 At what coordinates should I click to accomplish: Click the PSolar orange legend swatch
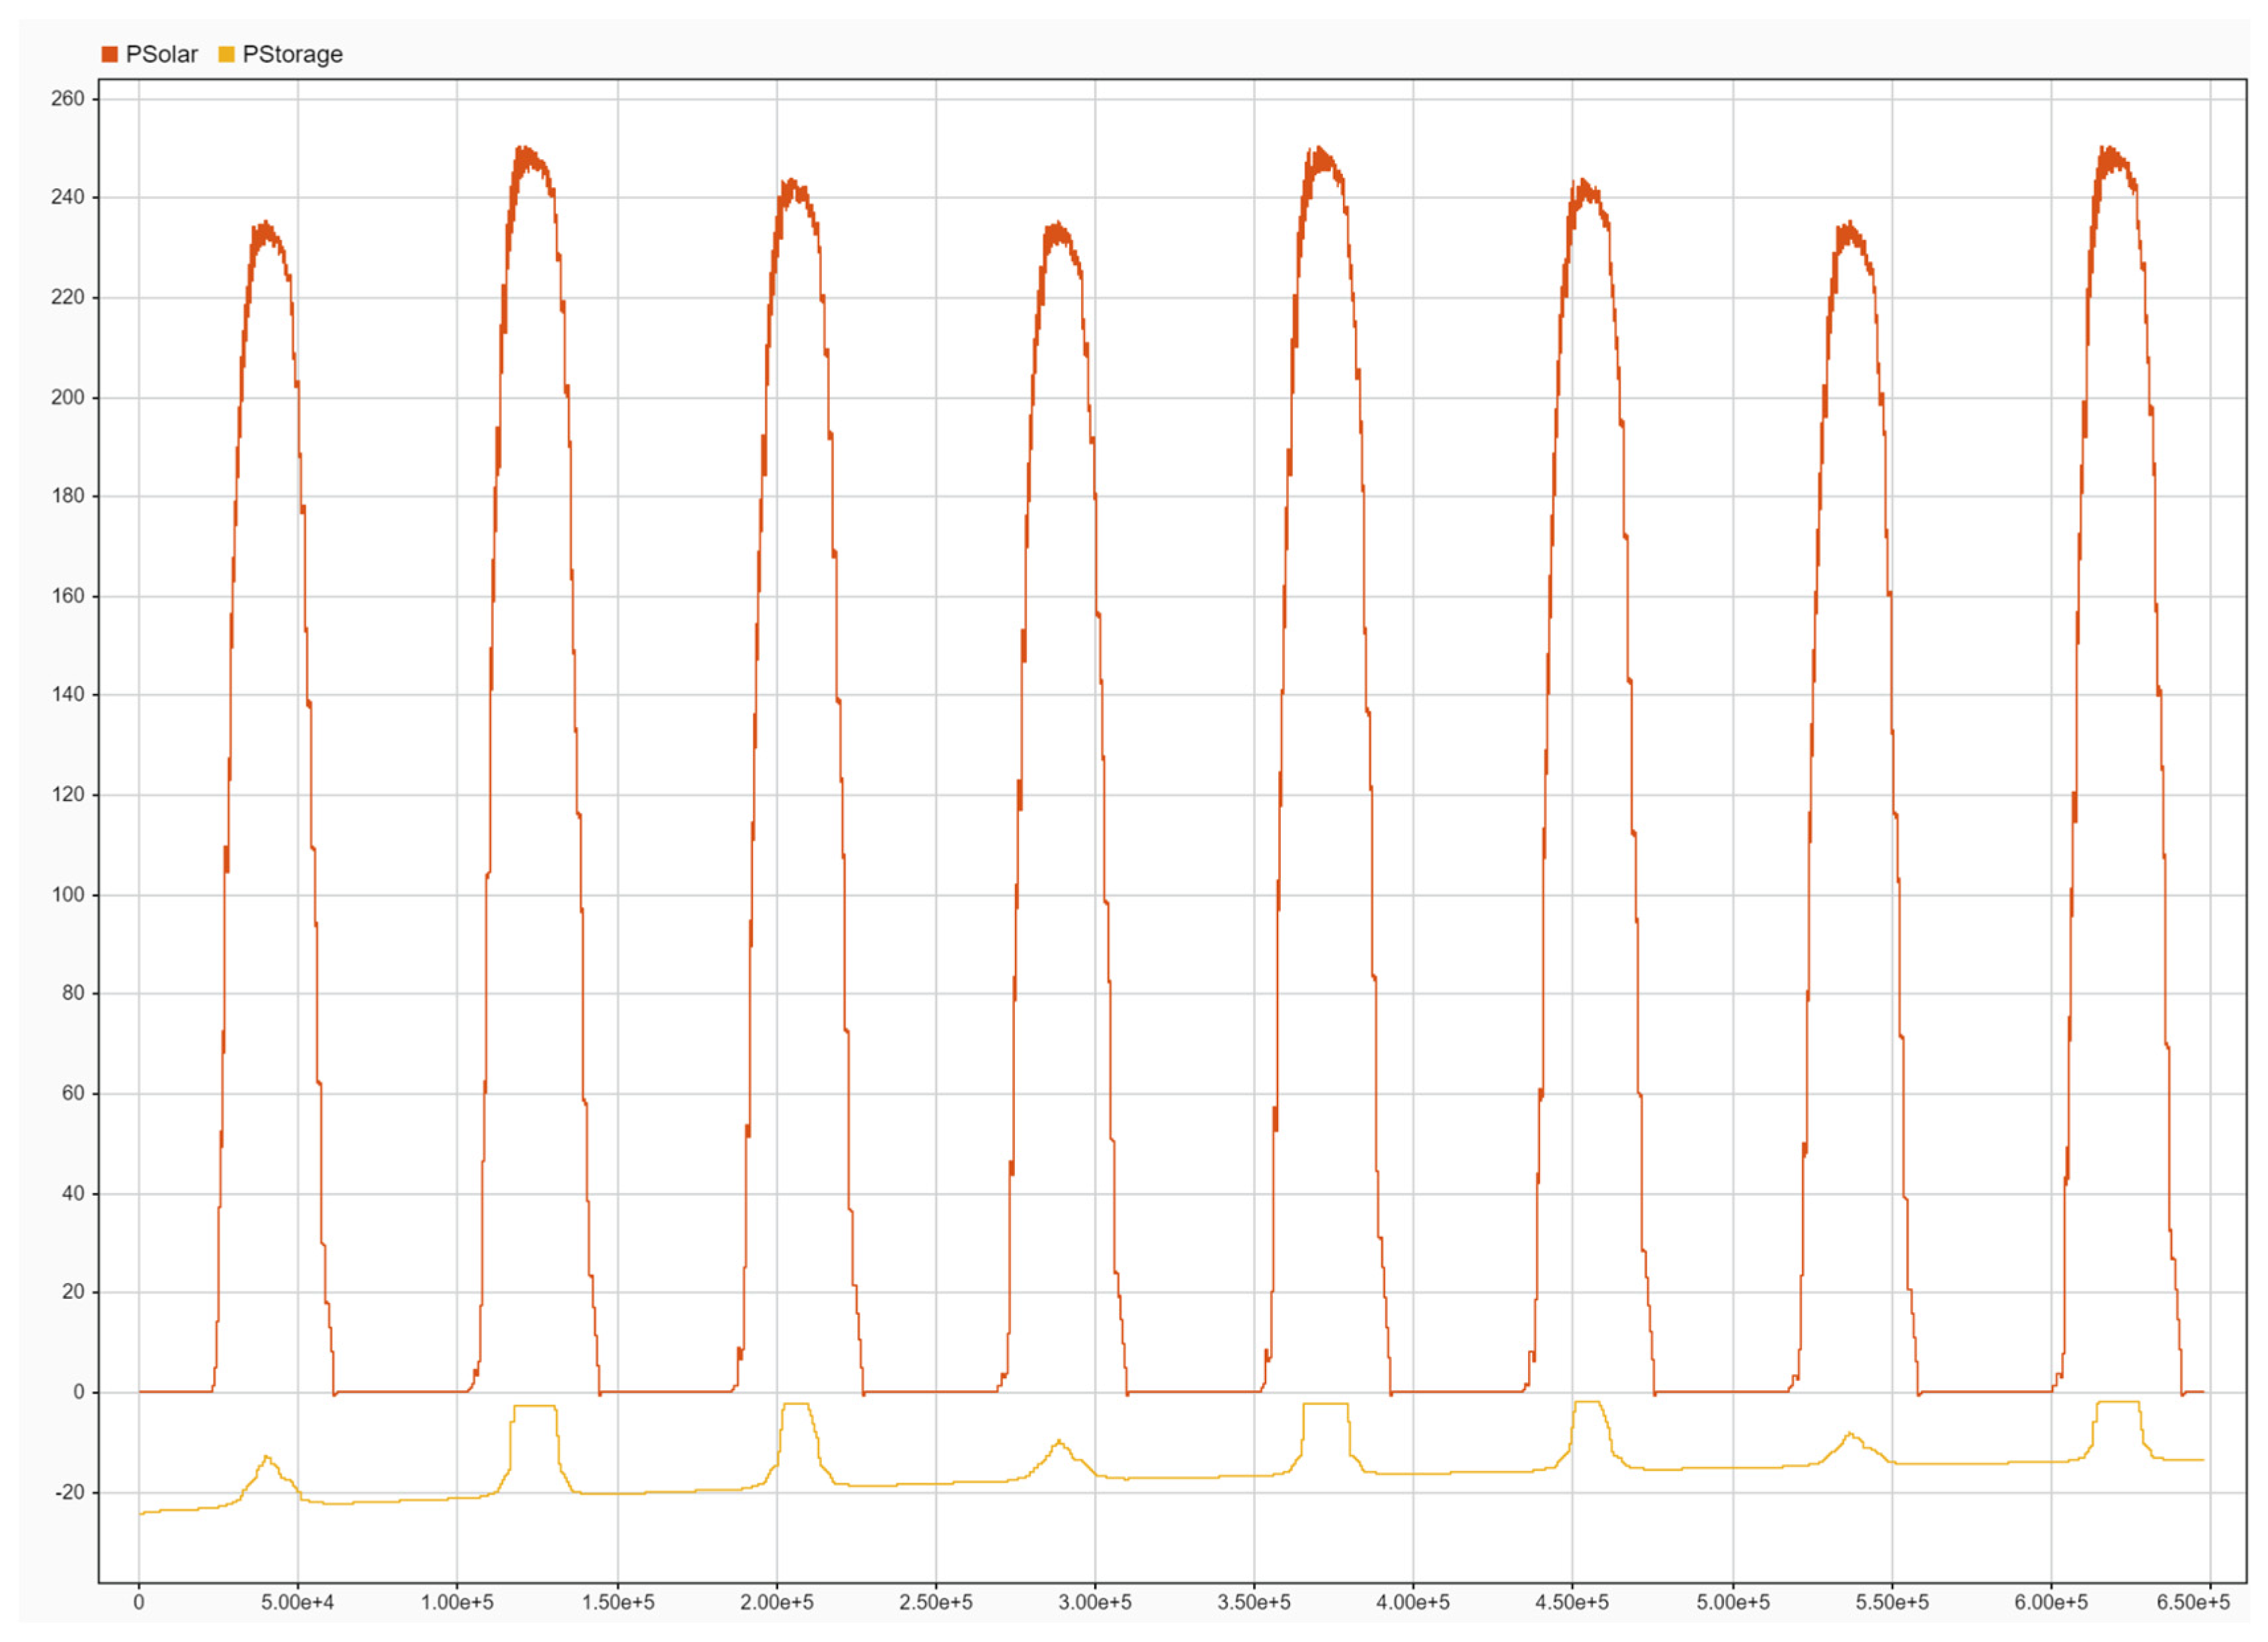[x=110, y=54]
